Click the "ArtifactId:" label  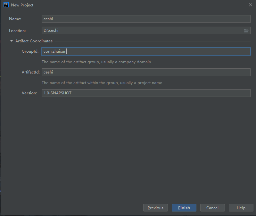[31, 72]
